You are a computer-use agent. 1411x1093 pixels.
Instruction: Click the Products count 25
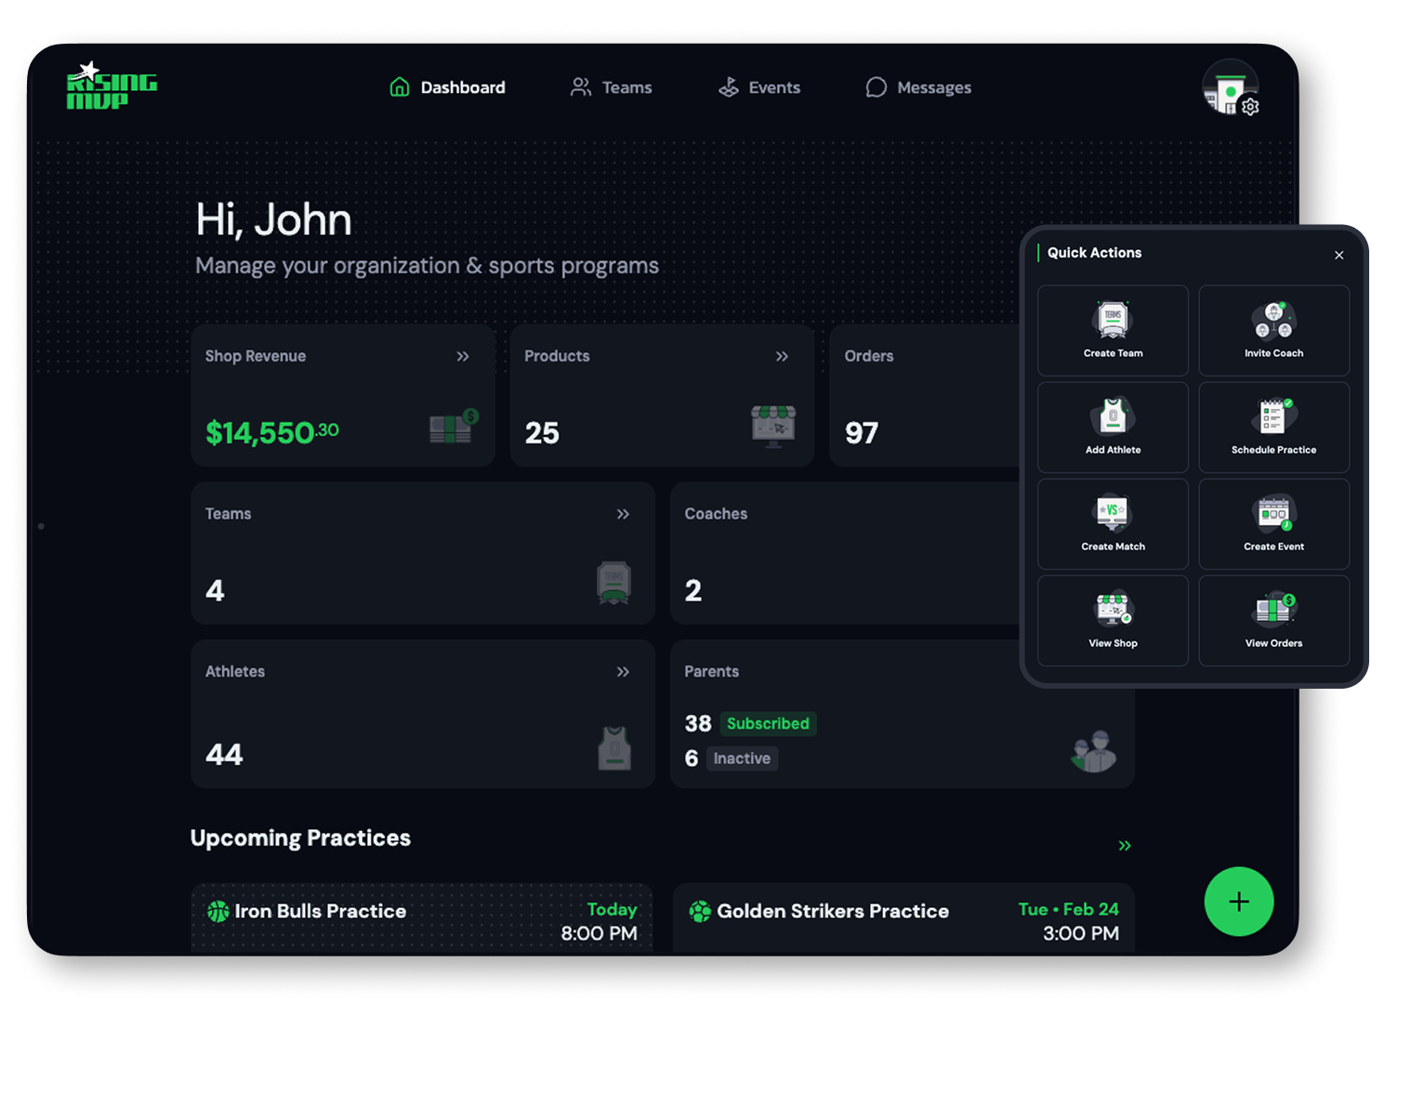(x=542, y=433)
